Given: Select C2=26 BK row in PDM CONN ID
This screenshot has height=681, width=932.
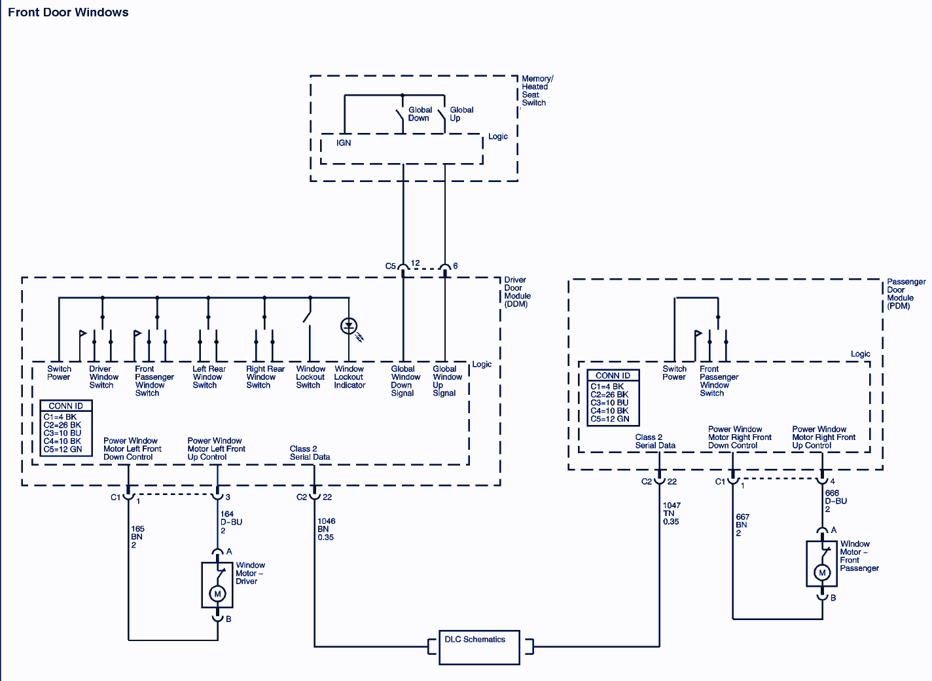Looking at the screenshot, I should click(x=609, y=395).
